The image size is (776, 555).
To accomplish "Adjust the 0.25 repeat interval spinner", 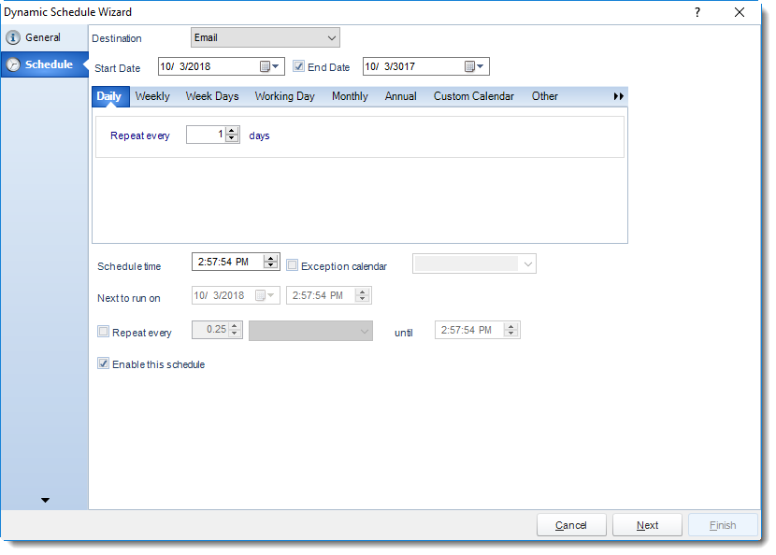I will click(235, 330).
